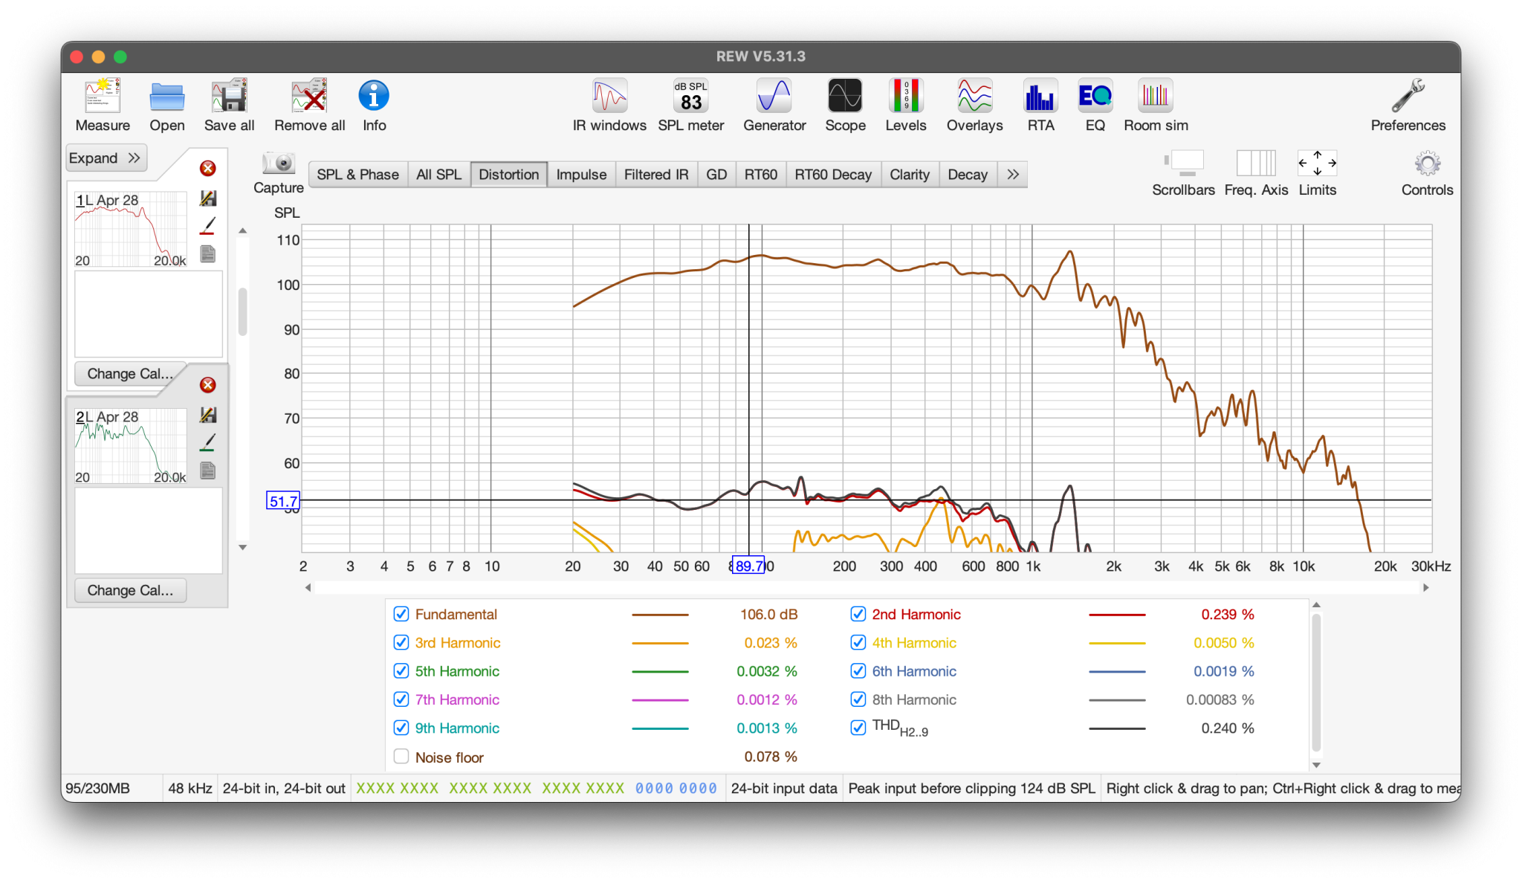The height and width of the screenshot is (883, 1522).
Task: Open notes icon for measurement 1
Action: 208,253
